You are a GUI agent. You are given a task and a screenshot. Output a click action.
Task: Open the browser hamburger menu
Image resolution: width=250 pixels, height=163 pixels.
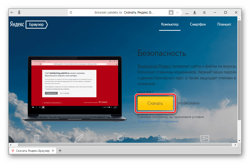click(x=204, y=12)
